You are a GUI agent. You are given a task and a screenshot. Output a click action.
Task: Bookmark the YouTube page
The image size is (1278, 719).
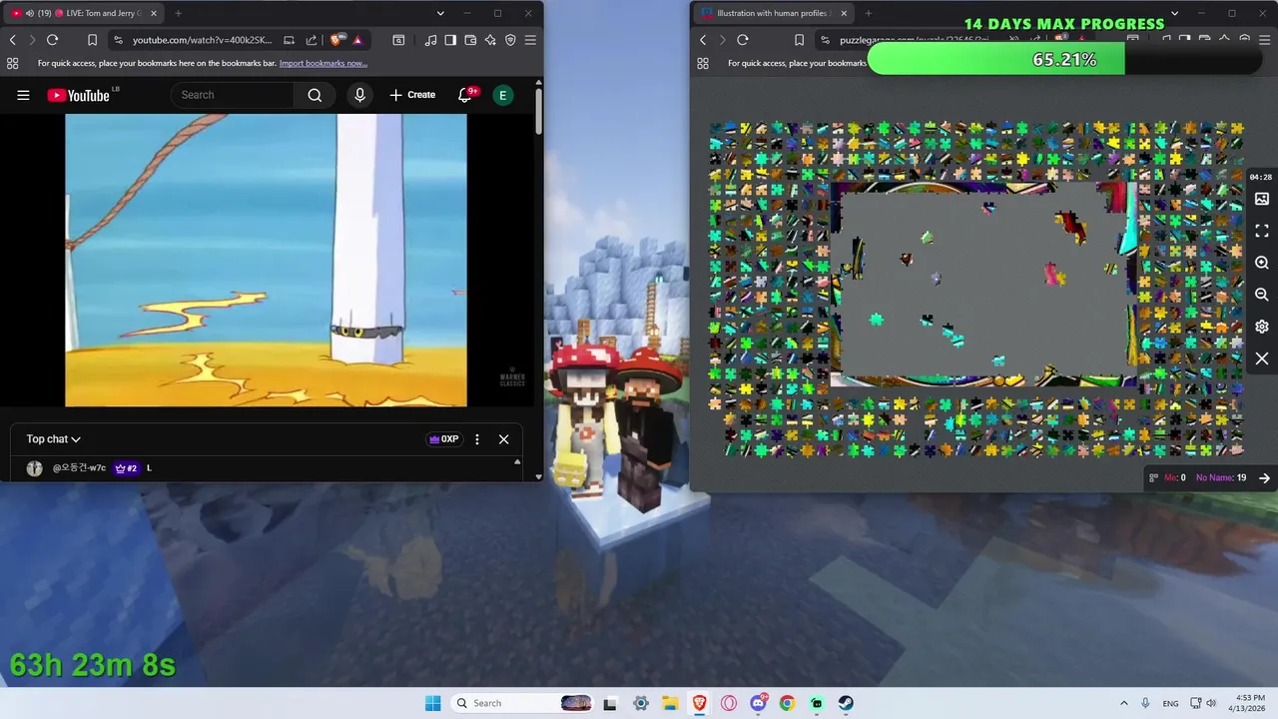click(x=92, y=40)
